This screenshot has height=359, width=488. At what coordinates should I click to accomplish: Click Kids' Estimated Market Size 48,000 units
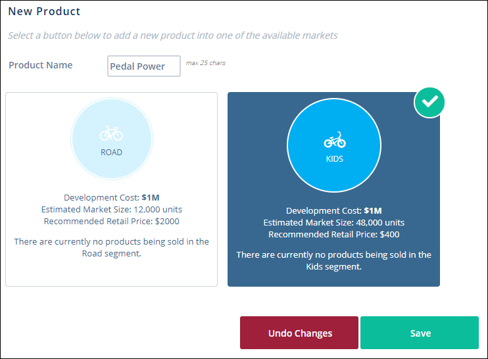(333, 222)
